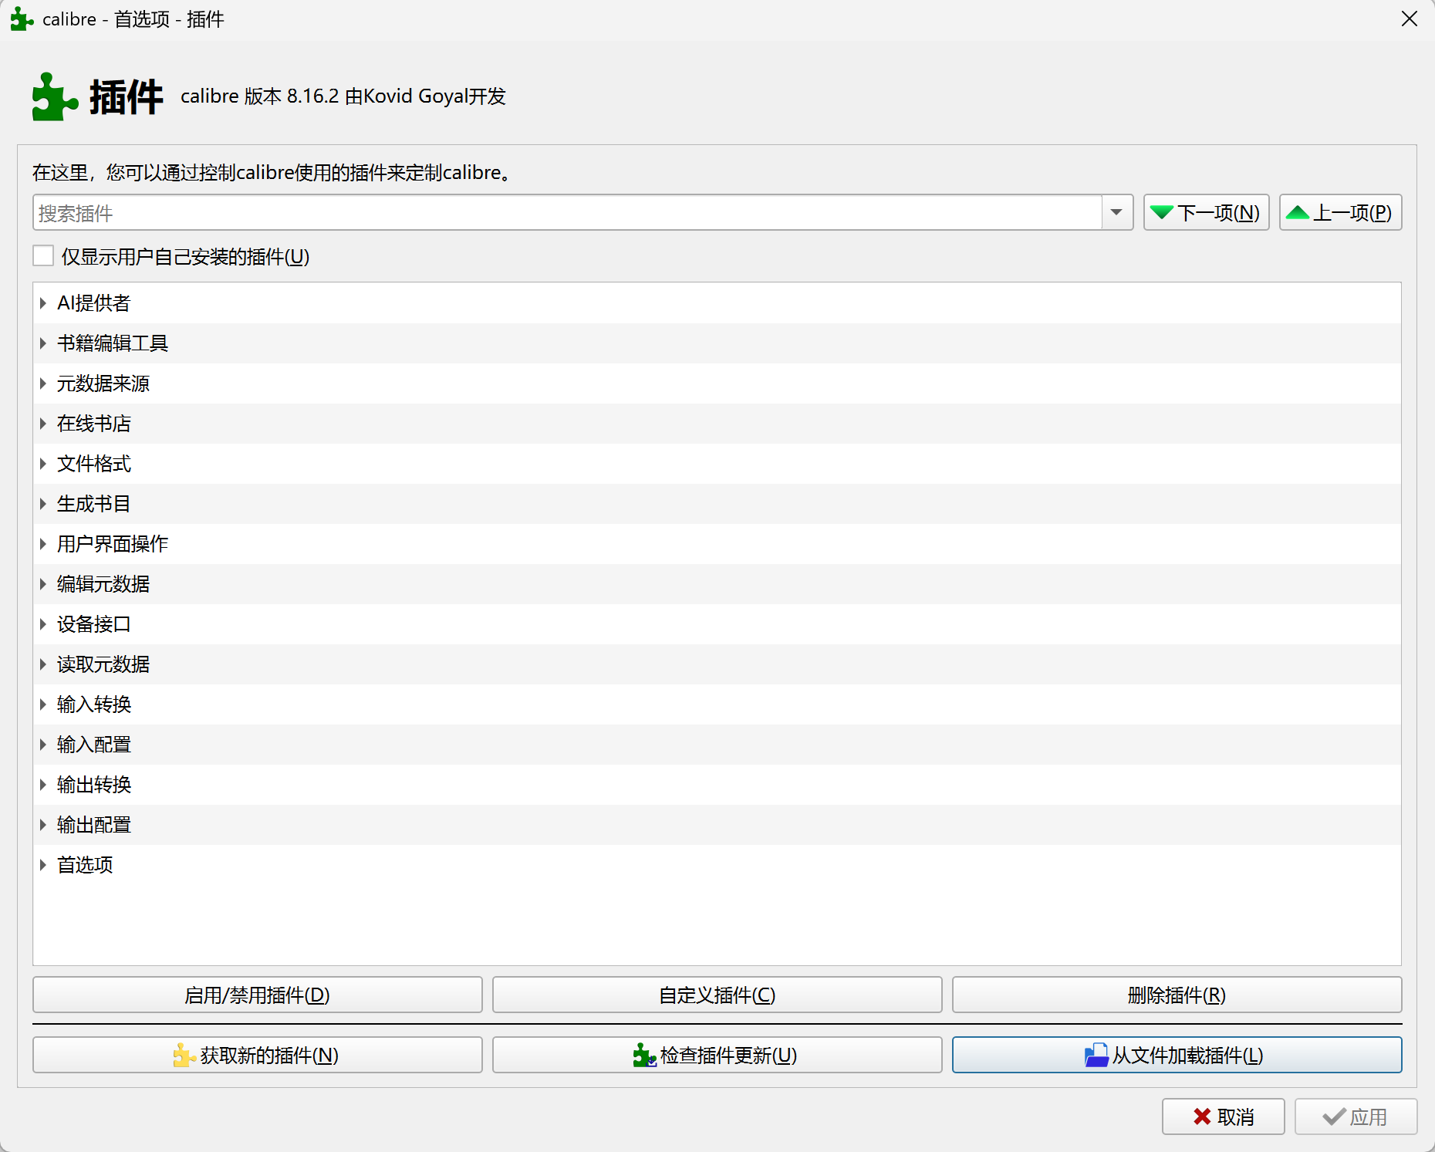1435x1152 pixels.
Task: Open the search plugins history dropdown arrow
Action: pyautogui.click(x=1116, y=213)
